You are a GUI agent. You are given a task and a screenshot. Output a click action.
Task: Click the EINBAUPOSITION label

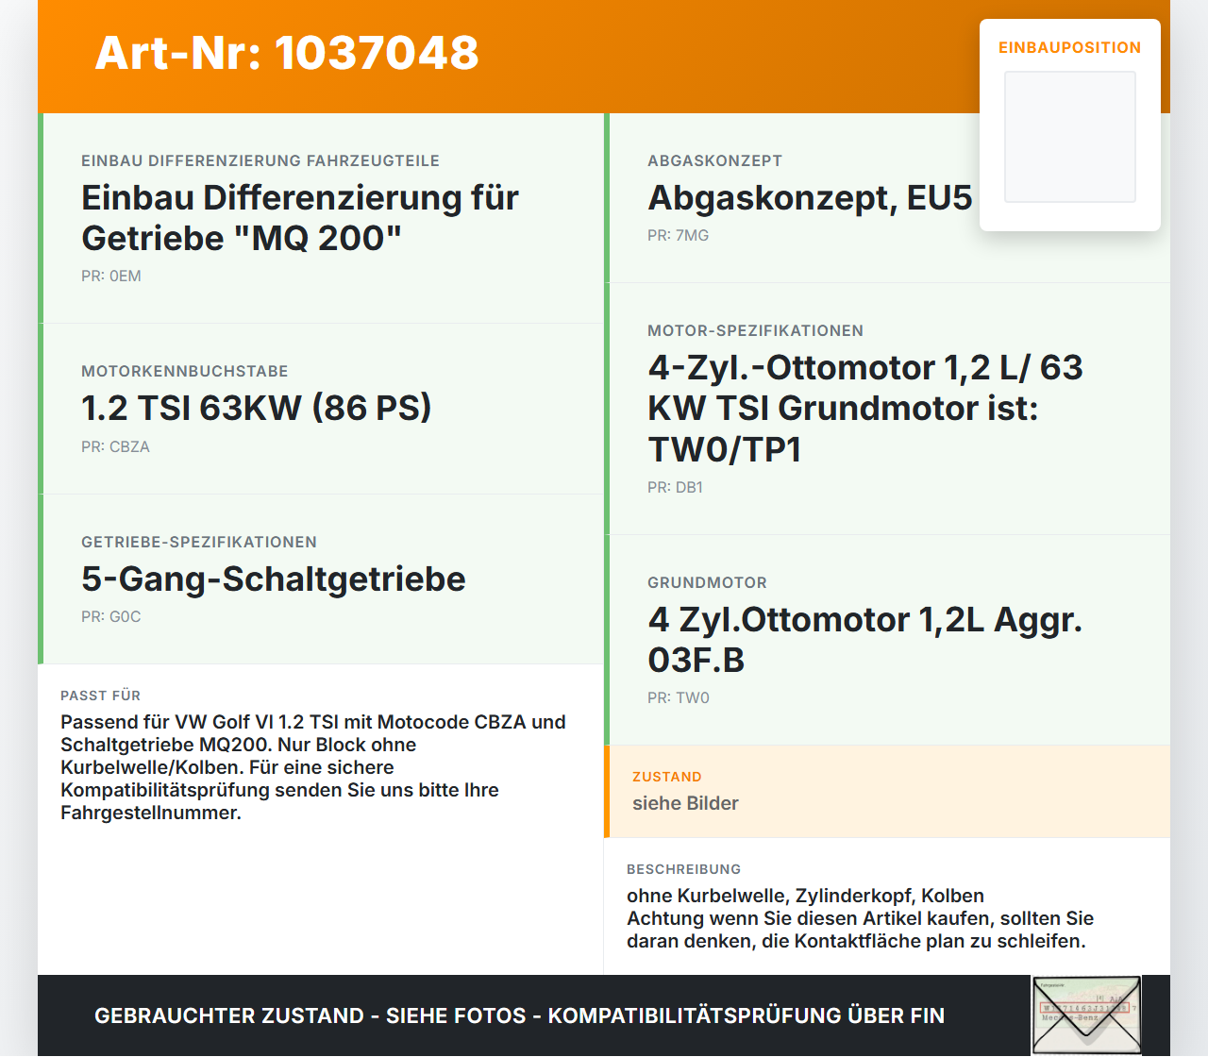[1070, 47]
